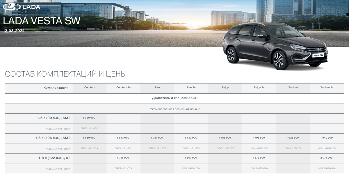Click the code GFK11-21-02A
This screenshot has width=349, height=174.
click(90, 148)
